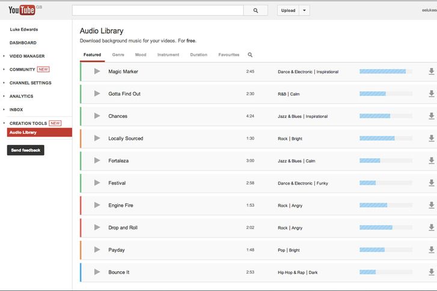Play the Engine Fire track
This screenshot has width=437, height=291.
pyautogui.click(x=97, y=206)
